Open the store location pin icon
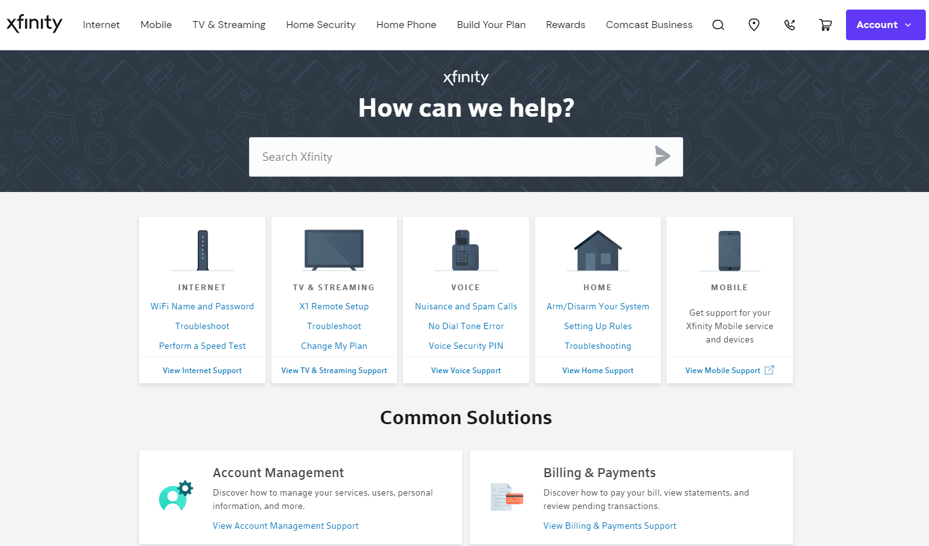This screenshot has width=929, height=546. coord(754,25)
